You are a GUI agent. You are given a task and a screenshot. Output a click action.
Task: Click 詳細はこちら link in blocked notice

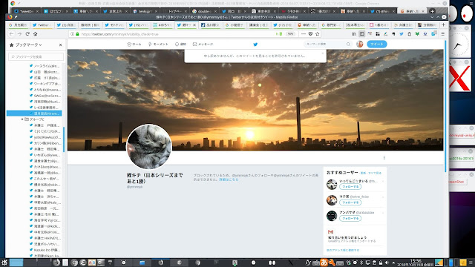pos(229,179)
